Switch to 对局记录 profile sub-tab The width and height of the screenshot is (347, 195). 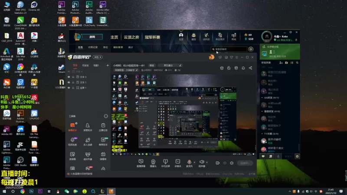tap(93, 47)
